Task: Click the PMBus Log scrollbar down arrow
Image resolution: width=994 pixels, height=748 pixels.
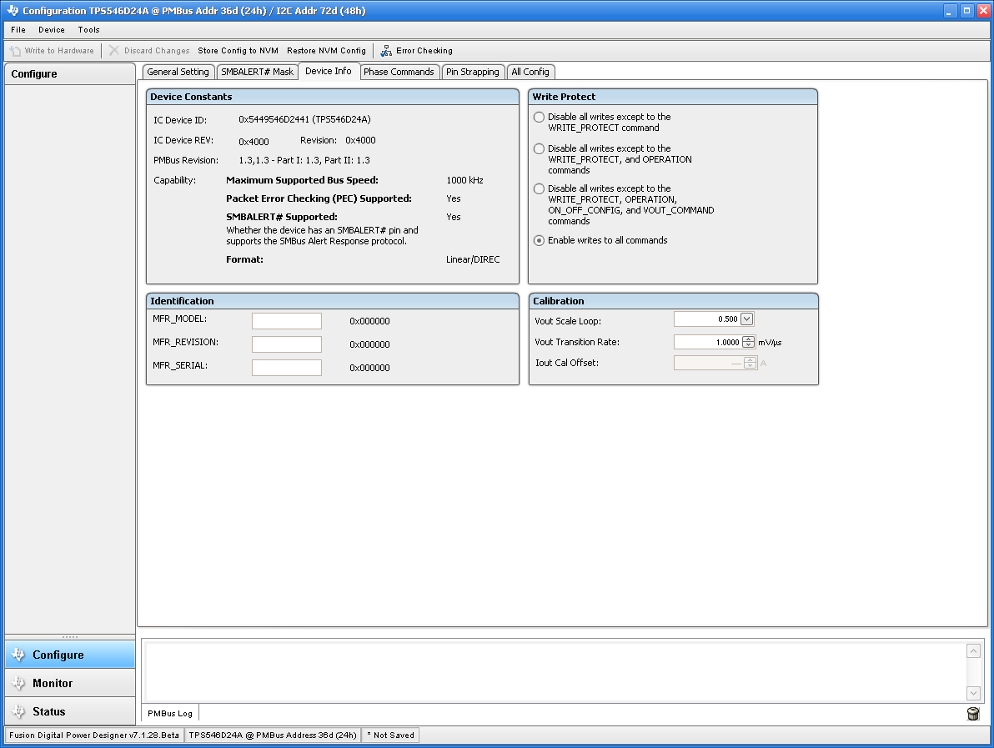Action: coord(972,693)
